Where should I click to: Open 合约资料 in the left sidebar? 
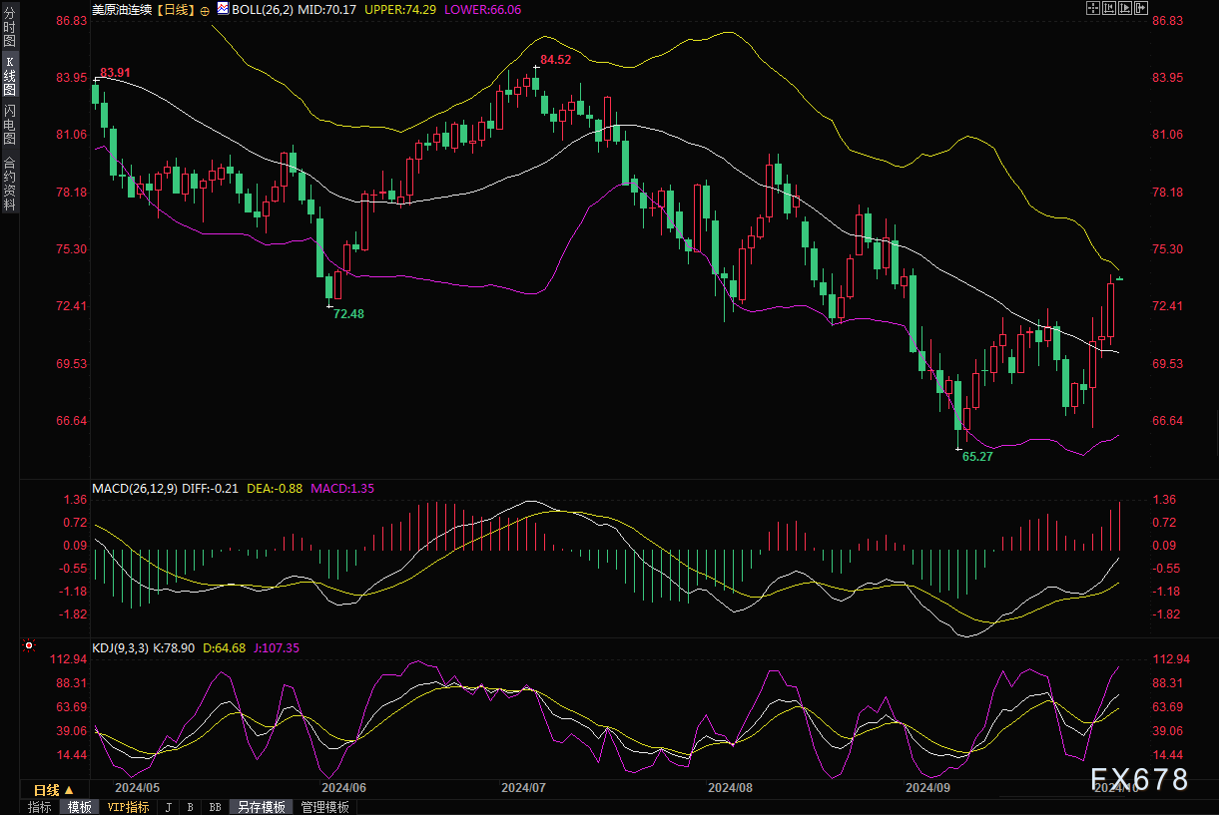(9, 184)
